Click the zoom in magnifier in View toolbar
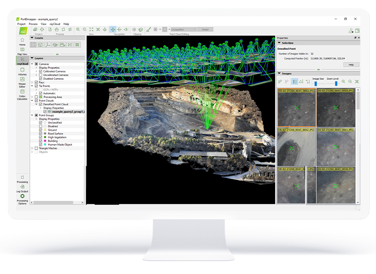The width and height of the screenshot is (376, 274). (78, 30)
